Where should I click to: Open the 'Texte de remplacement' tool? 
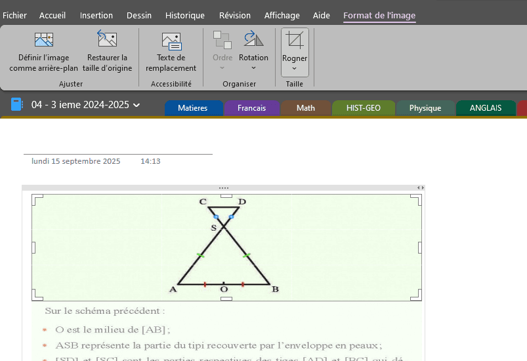(x=171, y=41)
